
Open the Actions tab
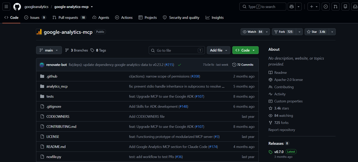tap(124, 17)
